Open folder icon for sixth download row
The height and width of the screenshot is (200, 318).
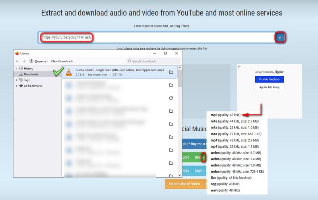[x=171, y=137]
